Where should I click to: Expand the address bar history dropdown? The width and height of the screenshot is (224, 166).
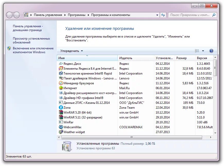point(157,15)
